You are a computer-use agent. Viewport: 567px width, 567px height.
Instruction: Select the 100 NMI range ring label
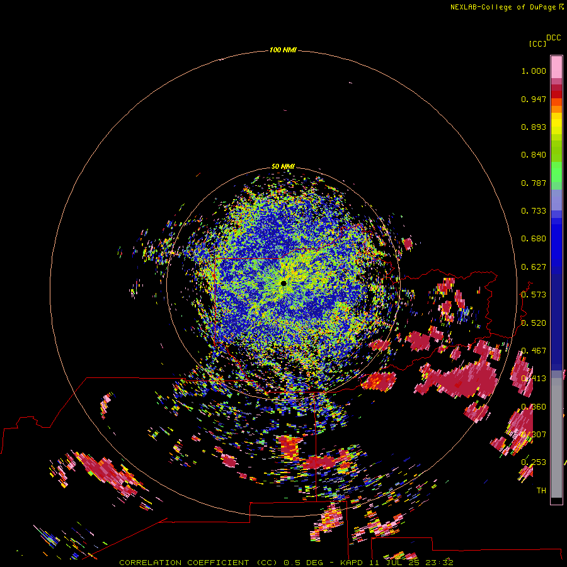[x=283, y=50]
